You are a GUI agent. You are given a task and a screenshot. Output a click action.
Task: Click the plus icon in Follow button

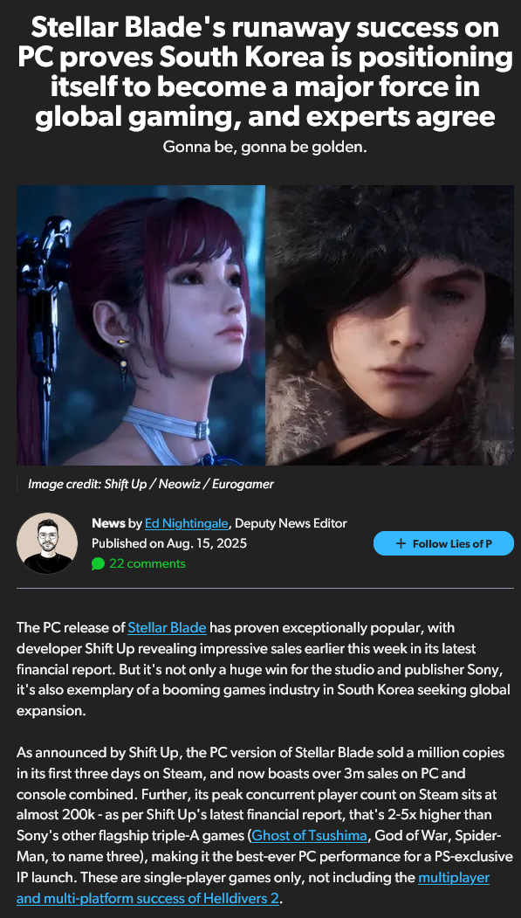pyautogui.click(x=401, y=543)
